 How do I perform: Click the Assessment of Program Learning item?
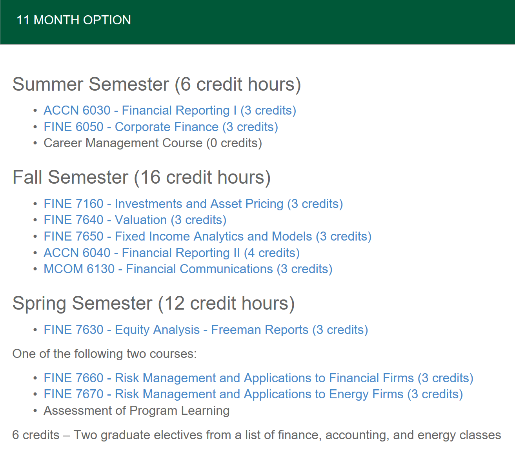click(136, 411)
